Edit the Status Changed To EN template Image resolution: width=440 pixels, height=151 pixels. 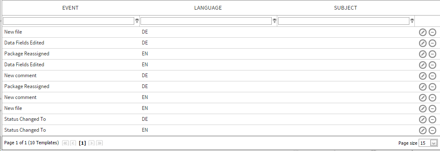point(422,130)
